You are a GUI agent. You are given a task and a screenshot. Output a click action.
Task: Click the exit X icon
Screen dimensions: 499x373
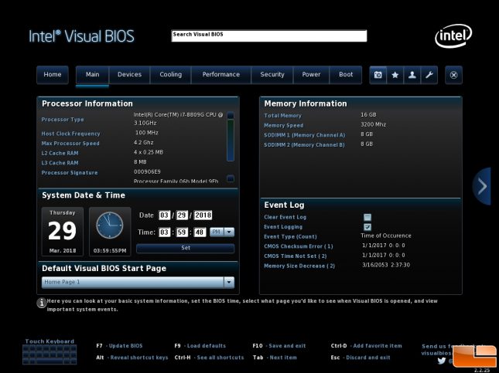[x=453, y=75]
